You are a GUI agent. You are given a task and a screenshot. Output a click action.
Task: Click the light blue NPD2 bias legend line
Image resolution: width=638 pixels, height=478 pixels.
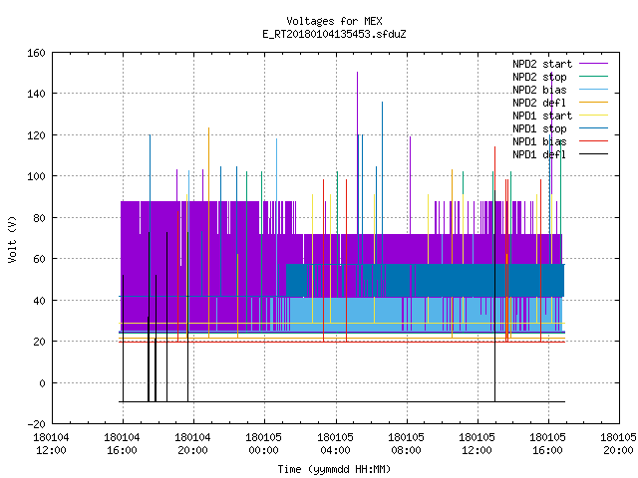click(x=594, y=89)
